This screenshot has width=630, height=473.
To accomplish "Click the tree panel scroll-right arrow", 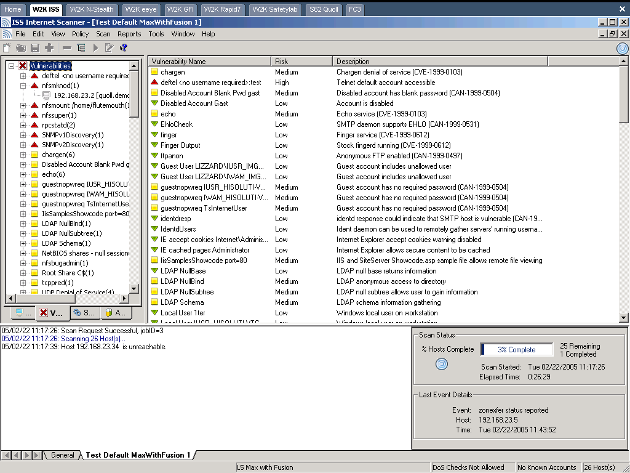I will point(124,299).
